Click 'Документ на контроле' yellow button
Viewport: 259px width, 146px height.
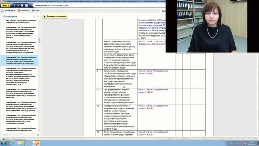[x=55, y=16]
